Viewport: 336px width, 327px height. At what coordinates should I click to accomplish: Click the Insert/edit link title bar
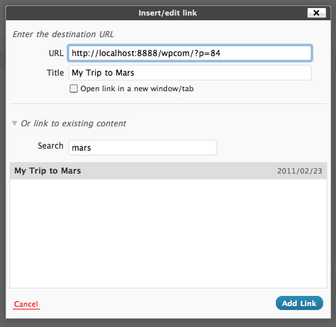(168, 13)
